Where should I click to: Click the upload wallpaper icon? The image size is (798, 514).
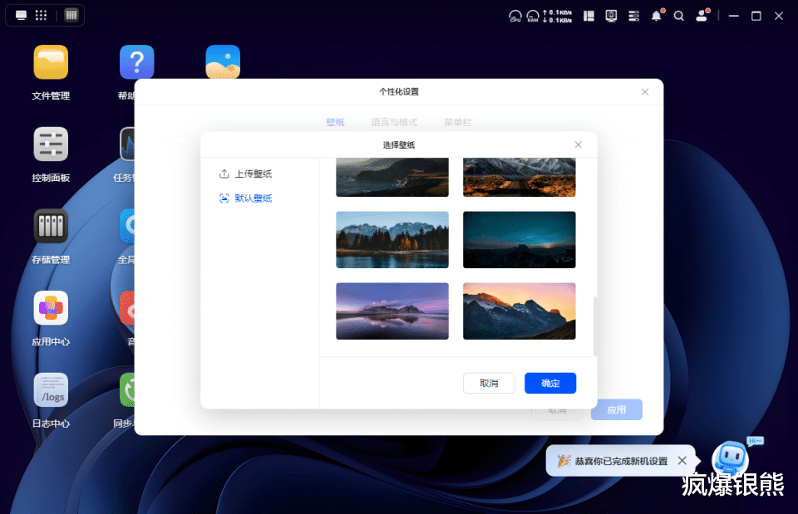tap(224, 174)
